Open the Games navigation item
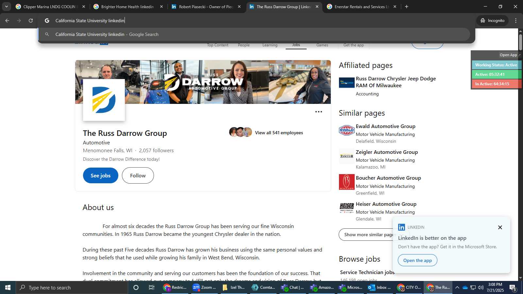This screenshot has width=523, height=294. point(322,45)
